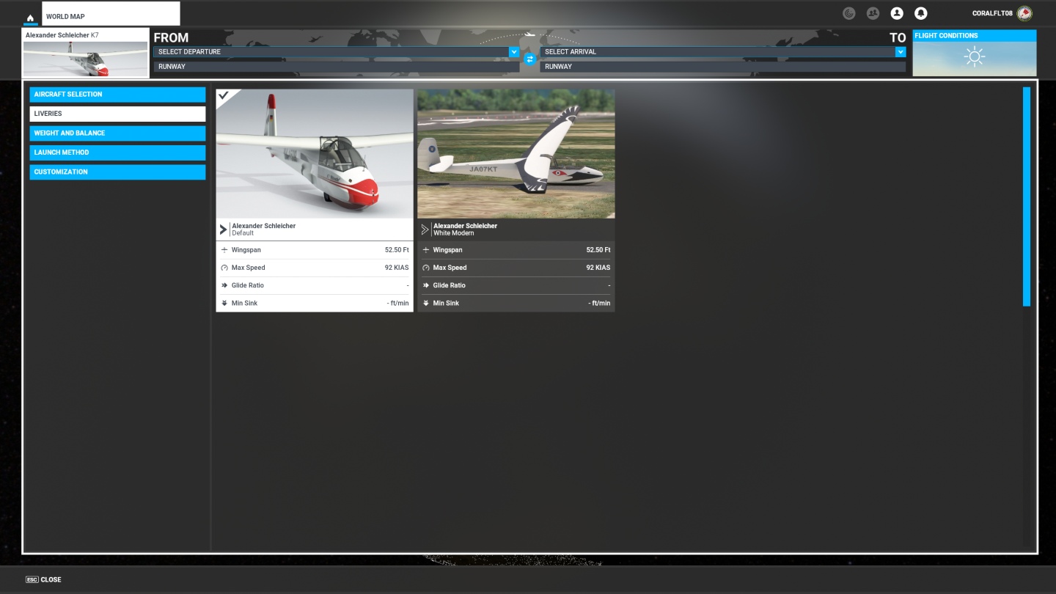This screenshot has width=1056, height=594.
Task: Open the user profile icon
Action: click(897, 13)
